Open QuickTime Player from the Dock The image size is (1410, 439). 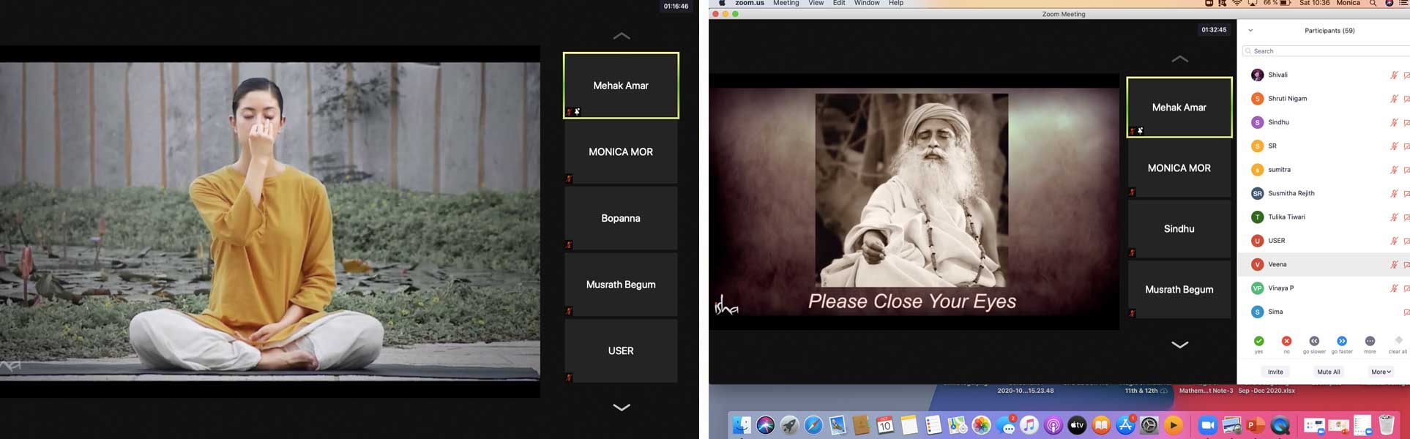point(1280,425)
